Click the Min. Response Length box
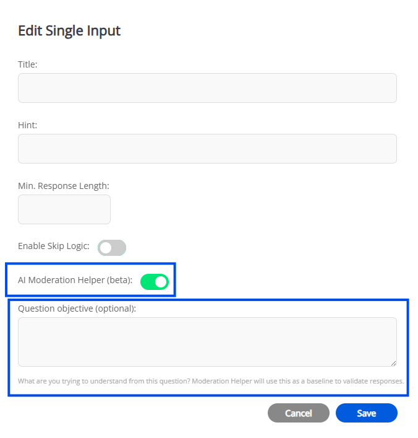 click(x=64, y=209)
